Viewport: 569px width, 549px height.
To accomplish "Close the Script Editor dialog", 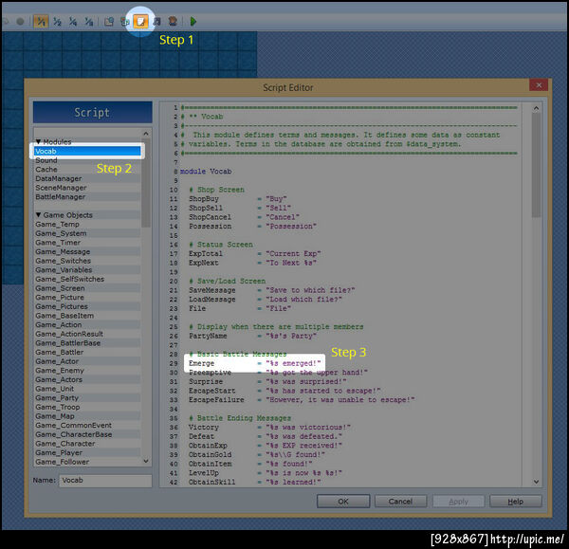I will (x=539, y=85).
